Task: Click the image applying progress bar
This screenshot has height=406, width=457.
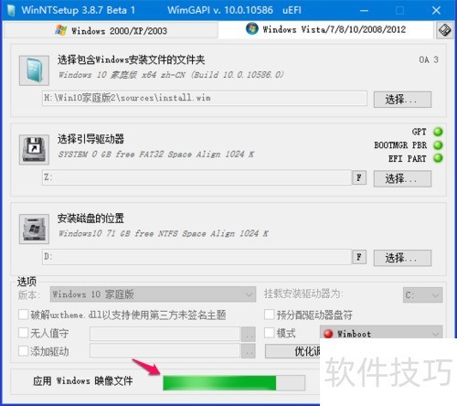Action: click(234, 383)
